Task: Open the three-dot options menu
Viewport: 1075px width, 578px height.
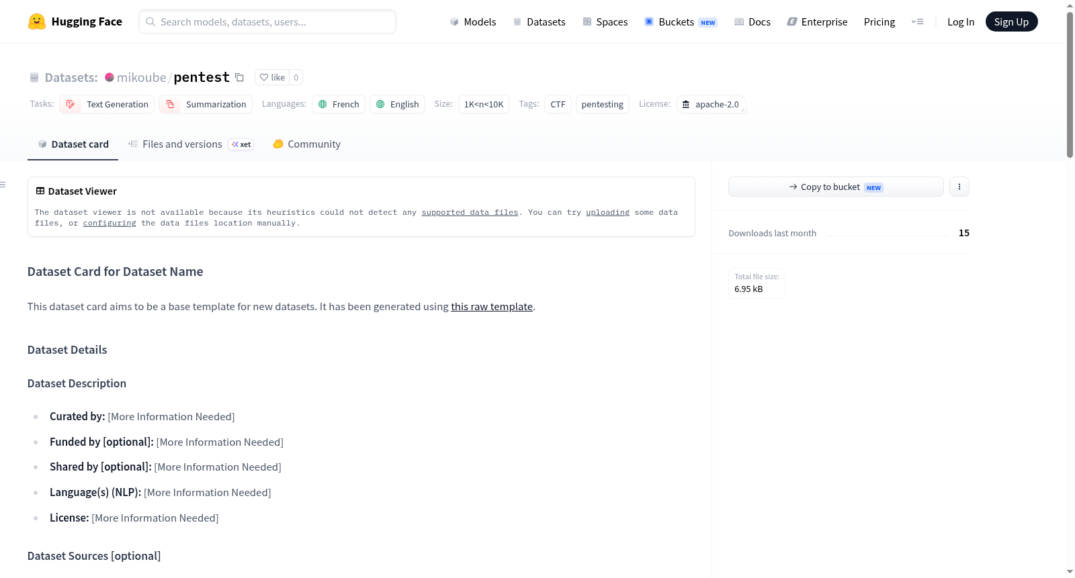Action: 959,187
